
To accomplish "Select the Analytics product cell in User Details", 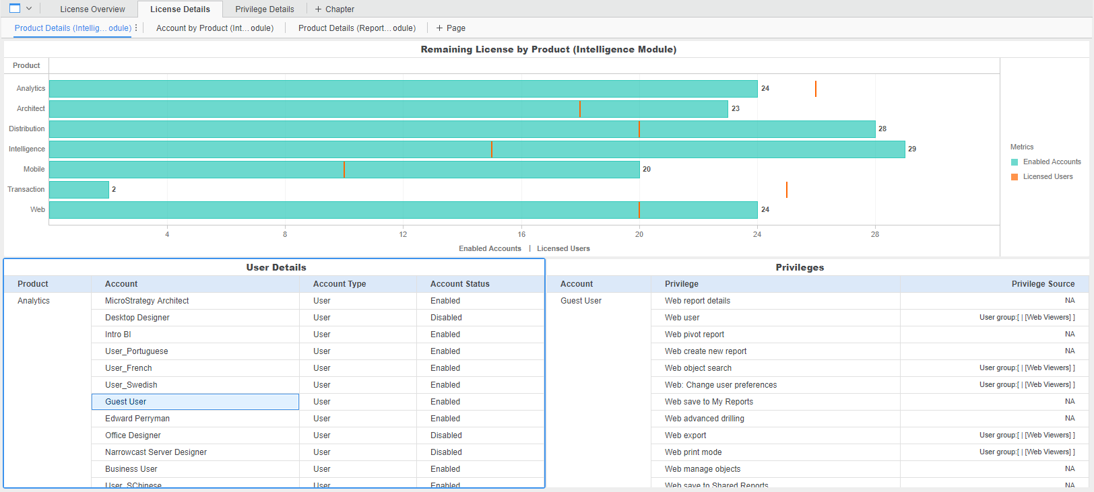I will [34, 301].
